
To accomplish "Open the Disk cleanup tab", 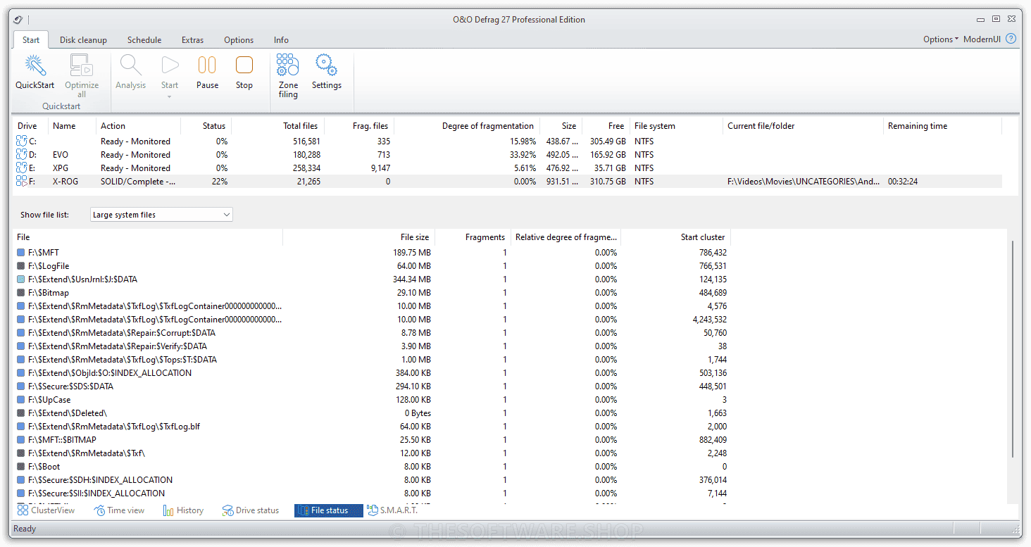I will 83,40.
